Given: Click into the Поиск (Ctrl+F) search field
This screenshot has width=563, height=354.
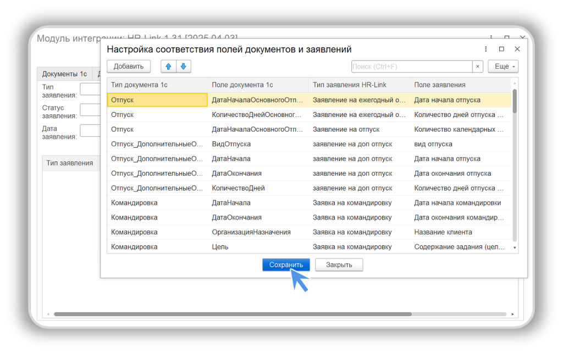Looking at the screenshot, I should click(412, 66).
